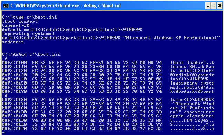Click the title bar text 'debug c:\boot.ini'

point(102,6)
